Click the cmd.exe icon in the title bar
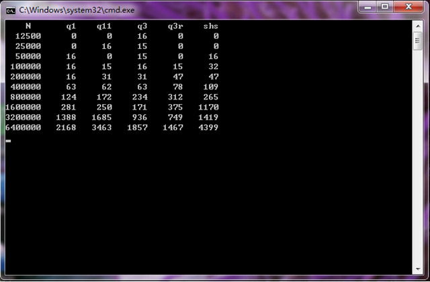This screenshot has width=430, height=282. (x=11, y=11)
